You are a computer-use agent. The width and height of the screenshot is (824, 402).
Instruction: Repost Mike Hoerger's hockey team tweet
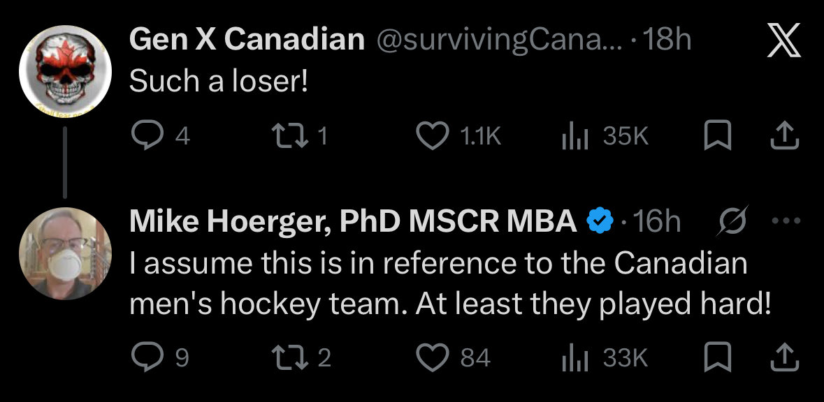point(301,358)
